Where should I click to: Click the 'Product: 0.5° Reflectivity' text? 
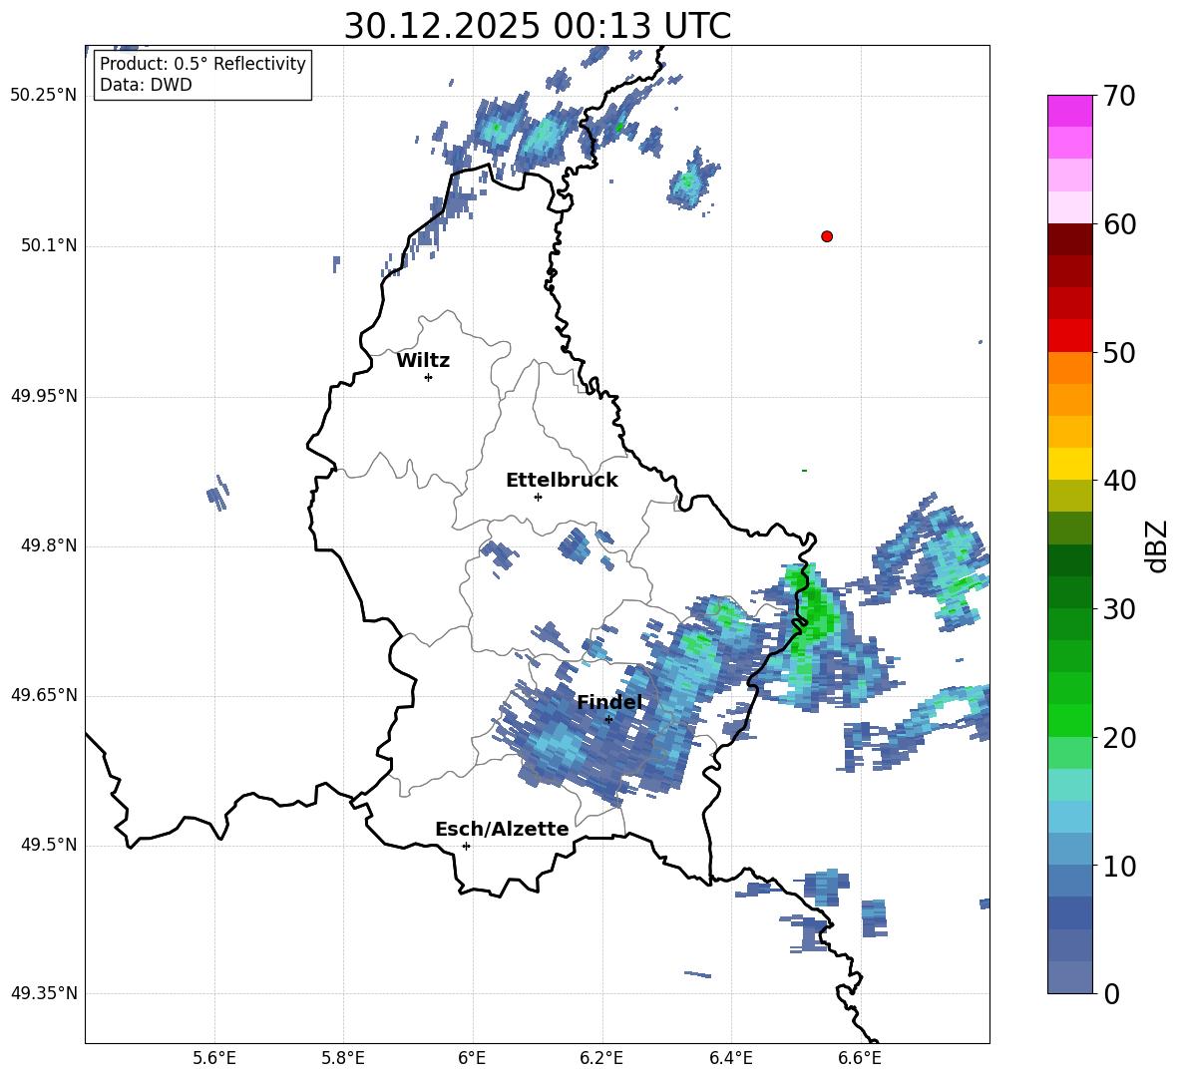[x=202, y=63]
